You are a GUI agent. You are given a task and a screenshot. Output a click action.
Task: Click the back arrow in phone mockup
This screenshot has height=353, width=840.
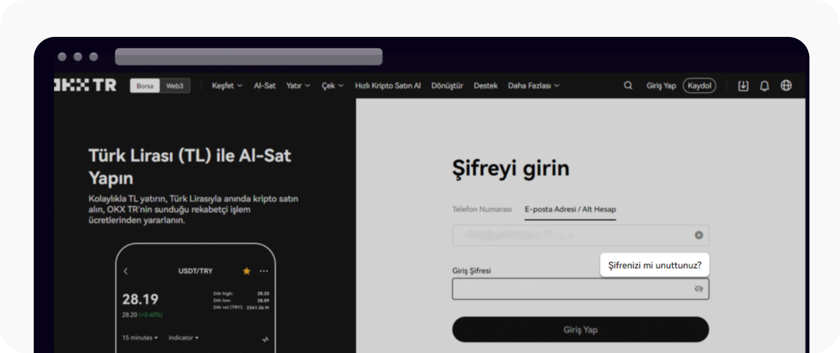click(x=125, y=271)
